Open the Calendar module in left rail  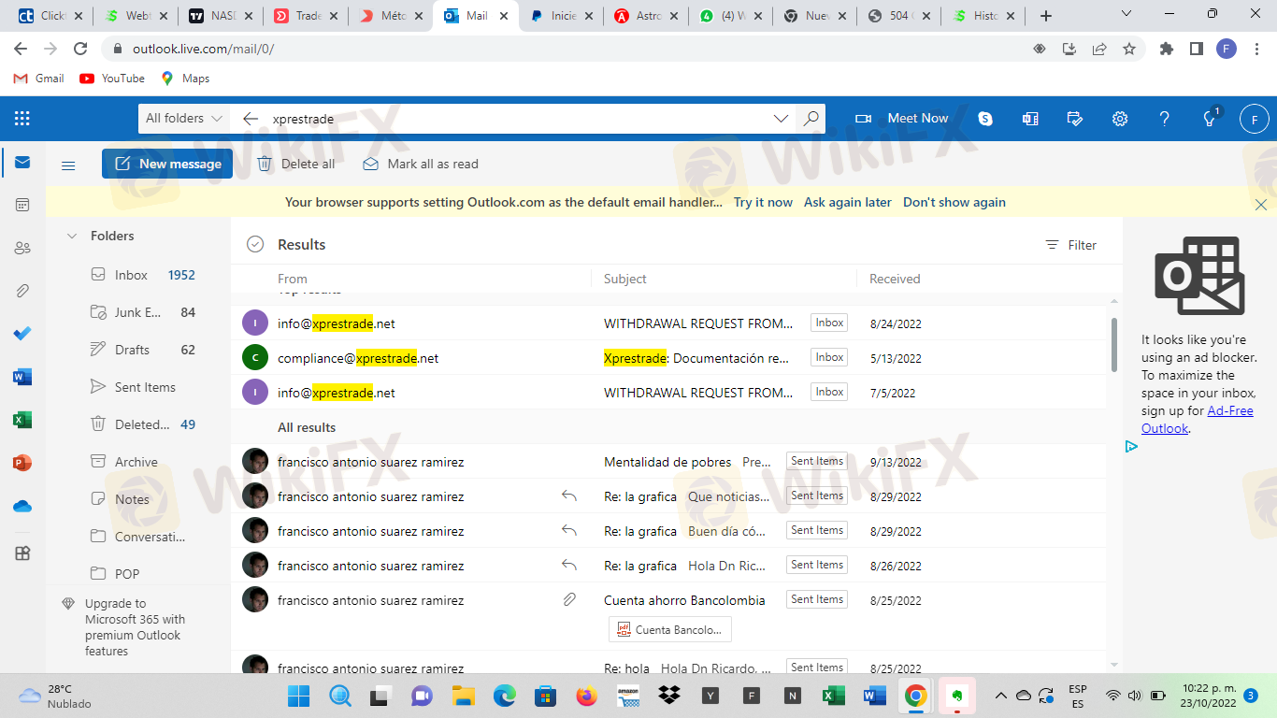coord(22,205)
